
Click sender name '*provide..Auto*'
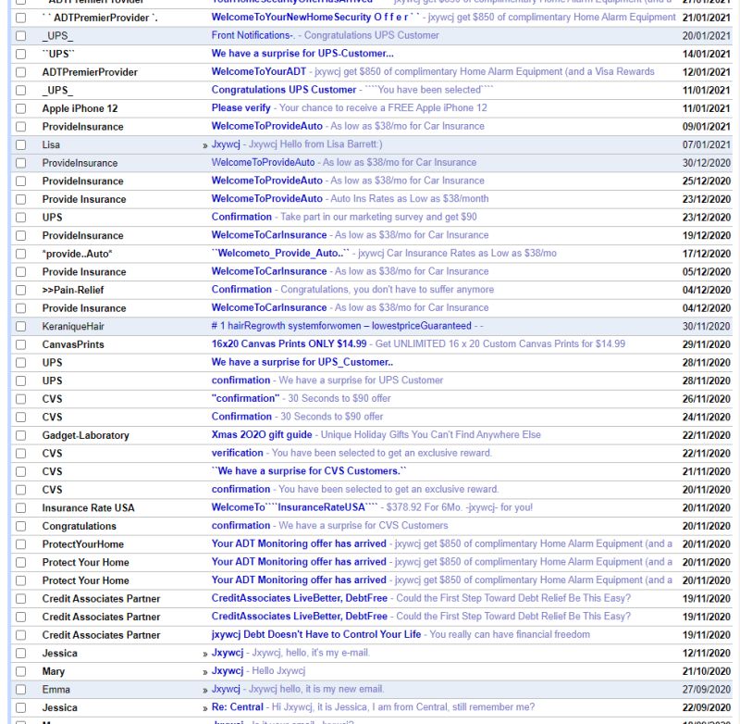77,254
